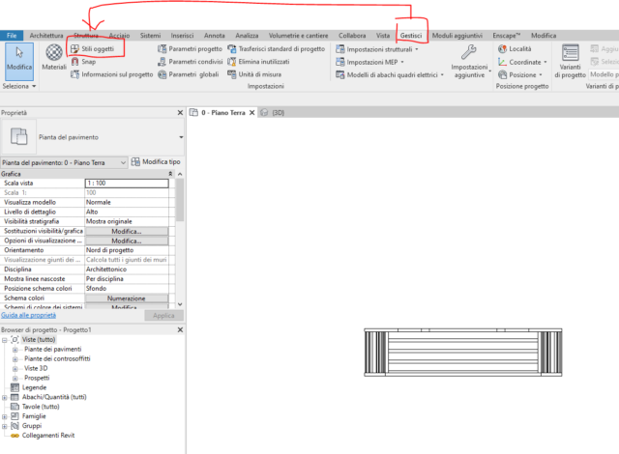The image size is (619, 454).
Task: Click the Numerazione schema colori button
Action: 127,298
